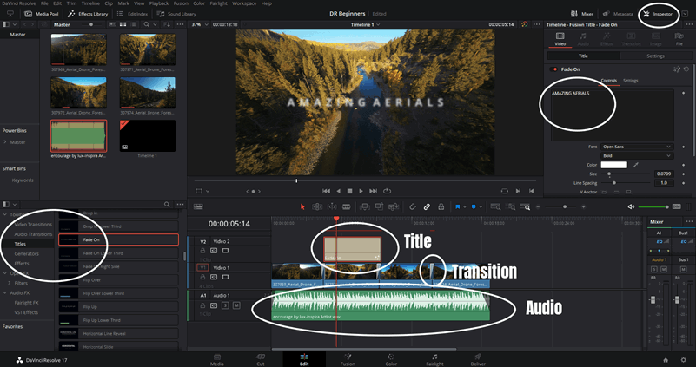Image resolution: width=696 pixels, height=367 pixels.
Task: Open the Playback menu
Action: pos(157,3)
